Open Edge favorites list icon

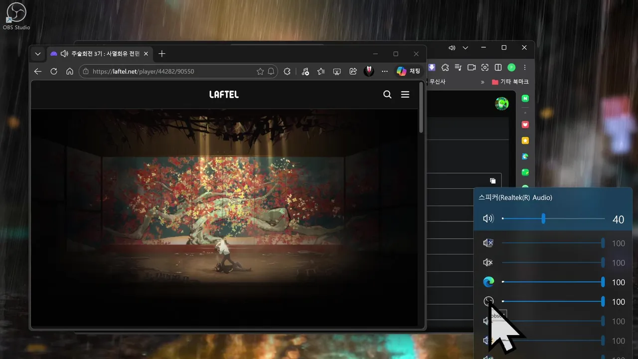click(321, 71)
